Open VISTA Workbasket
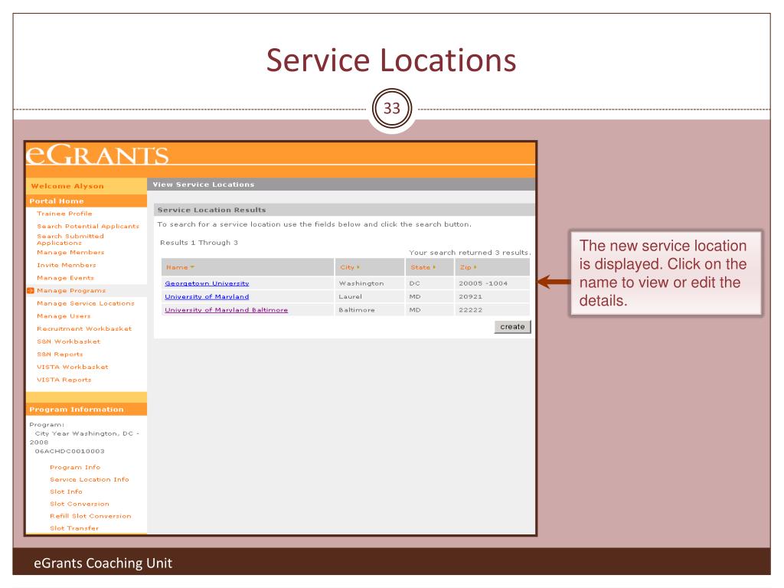 pos(73,367)
